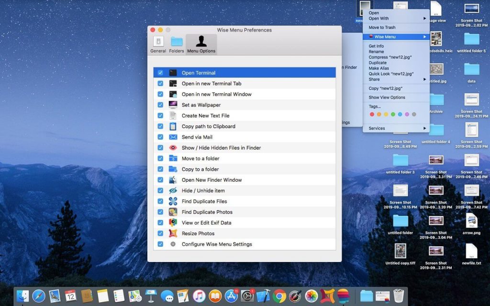Disable the Move to a folder checkbox

click(x=160, y=159)
